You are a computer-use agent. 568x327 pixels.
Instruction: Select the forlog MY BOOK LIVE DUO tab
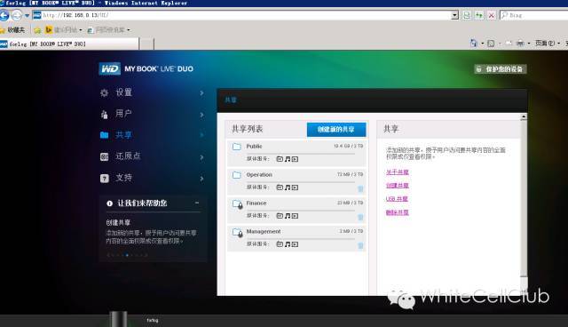tap(69, 44)
